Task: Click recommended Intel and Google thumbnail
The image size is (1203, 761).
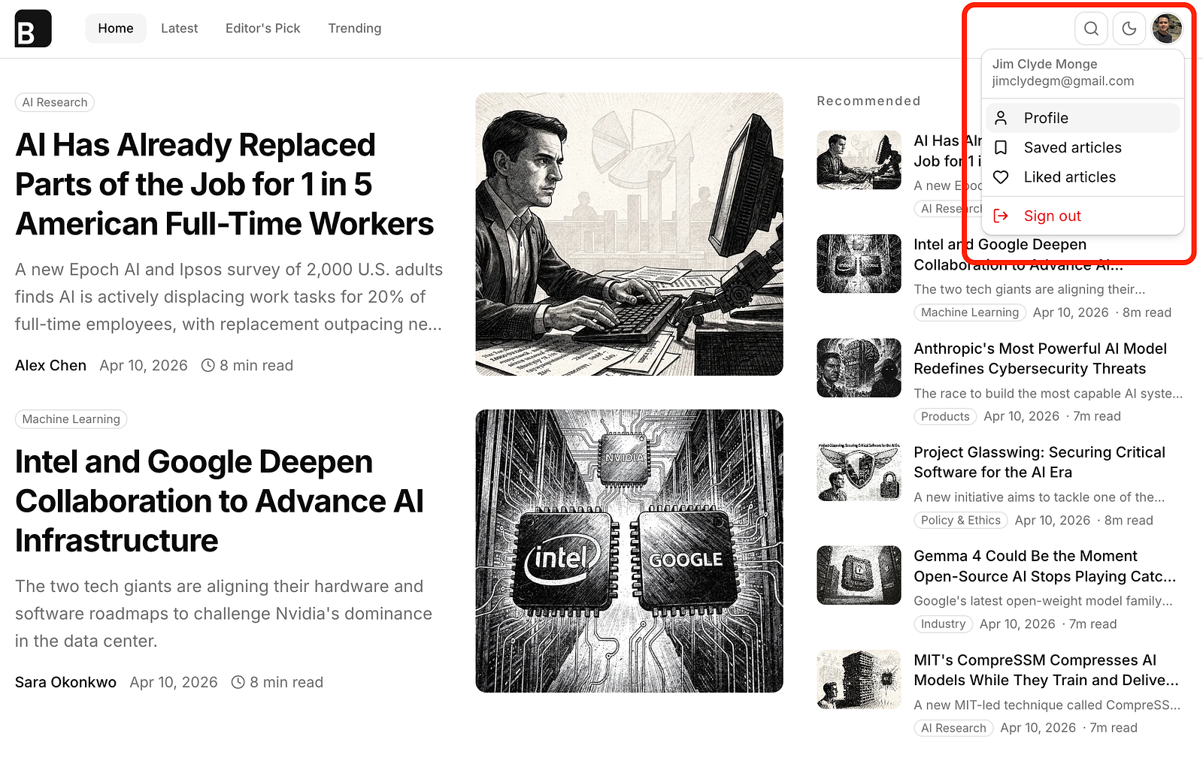Action: (x=859, y=264)
